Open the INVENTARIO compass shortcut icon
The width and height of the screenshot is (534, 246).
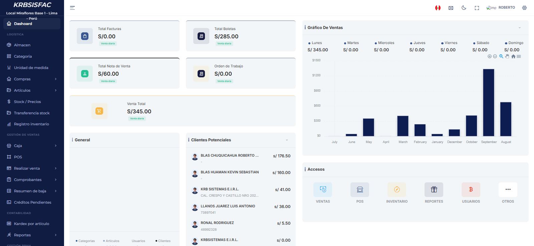click(397, 189)
